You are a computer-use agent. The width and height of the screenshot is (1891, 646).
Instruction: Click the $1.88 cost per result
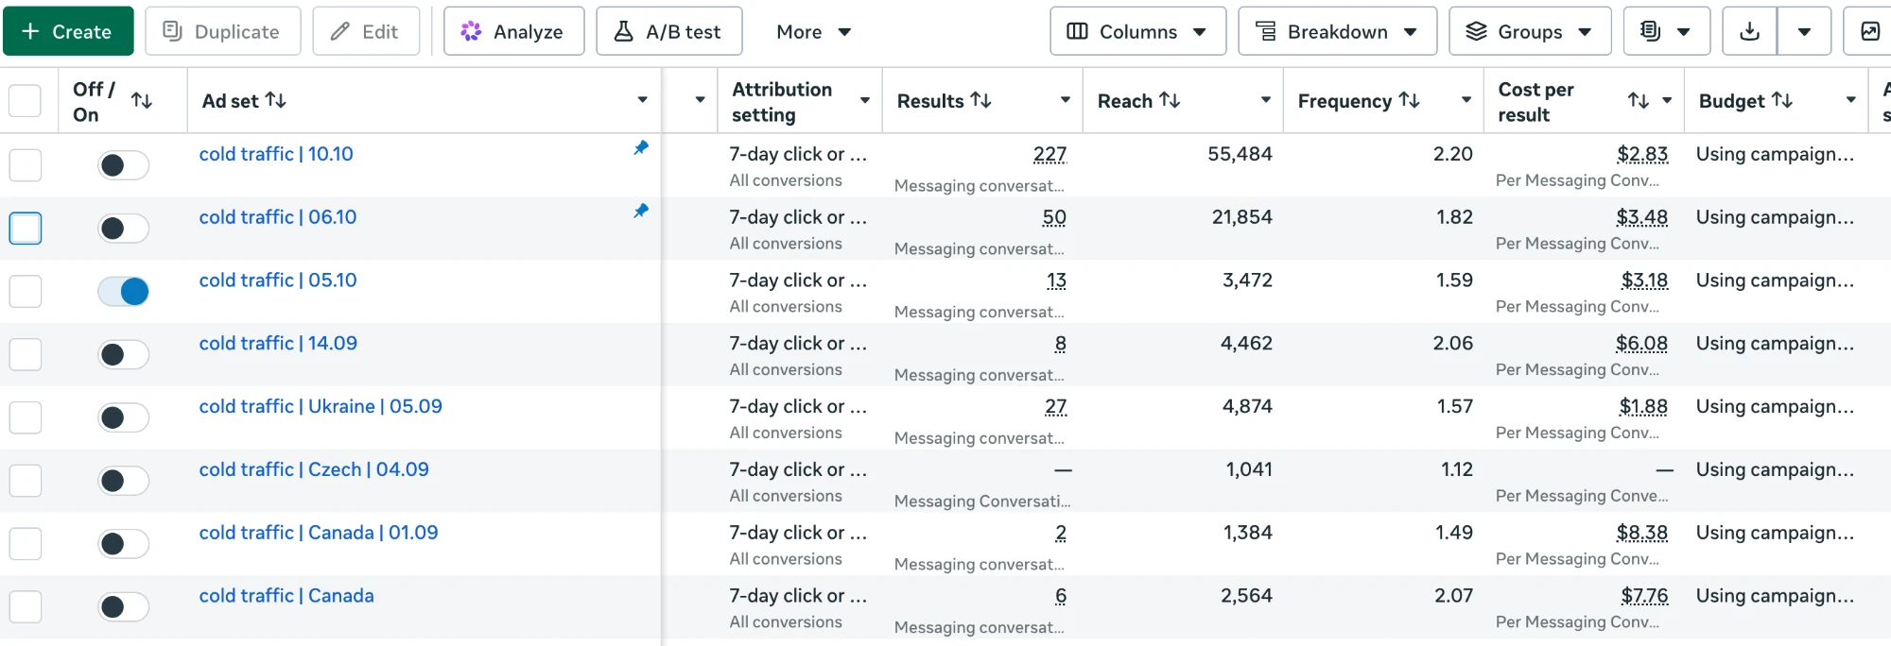(1643, 407)
